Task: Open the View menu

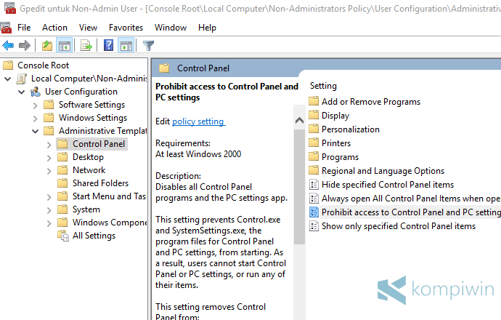Action: click(88, 28)
